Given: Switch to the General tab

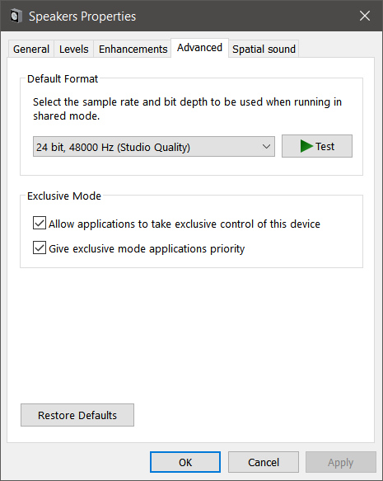Looking at the screenshot, I should point(31,49).
